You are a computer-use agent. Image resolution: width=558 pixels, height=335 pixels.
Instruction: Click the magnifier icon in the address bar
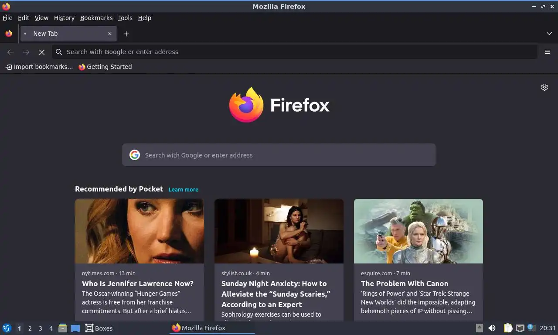59,52
